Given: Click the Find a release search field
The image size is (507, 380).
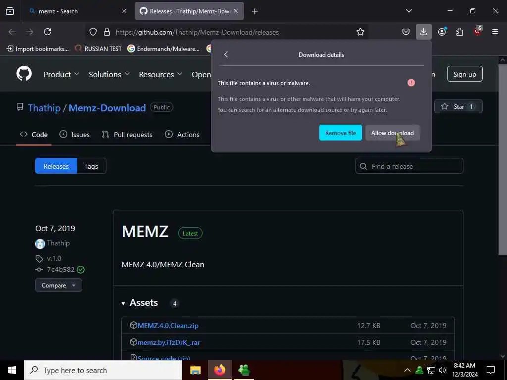Looking at the screenshot, I should pos(409,166).
